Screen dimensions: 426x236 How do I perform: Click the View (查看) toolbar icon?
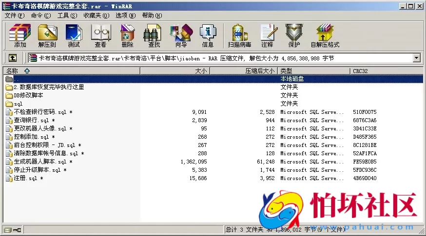pos(100,36)
